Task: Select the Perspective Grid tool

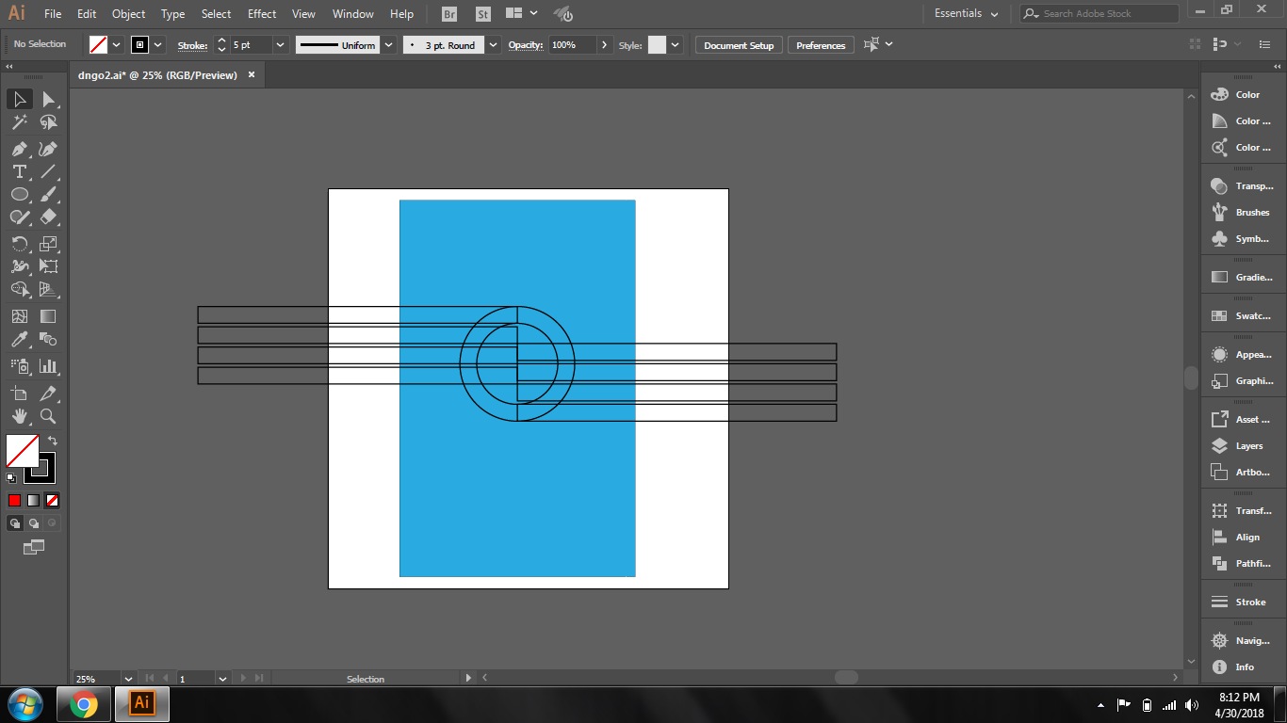Action: [48, 289]
